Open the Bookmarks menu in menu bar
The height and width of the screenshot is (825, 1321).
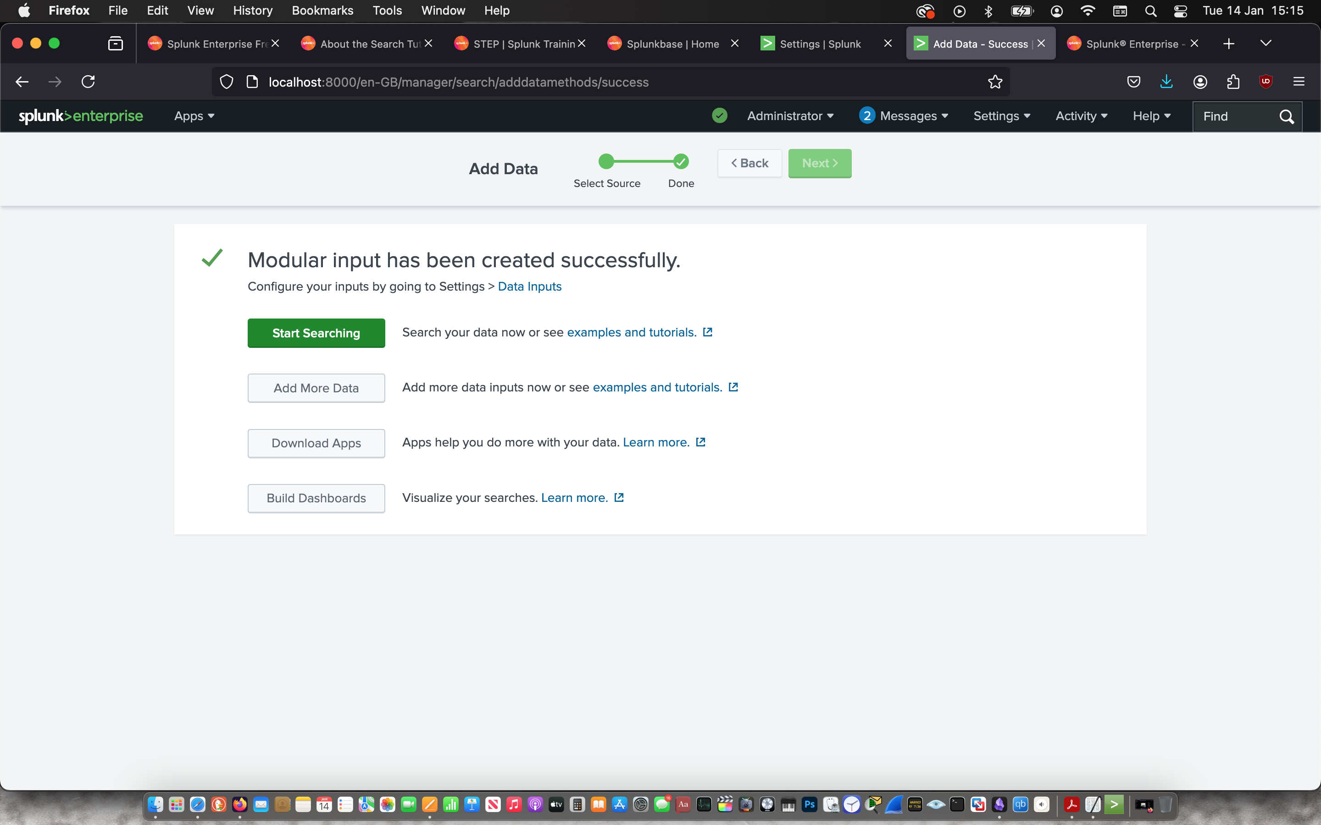(322, 11)
